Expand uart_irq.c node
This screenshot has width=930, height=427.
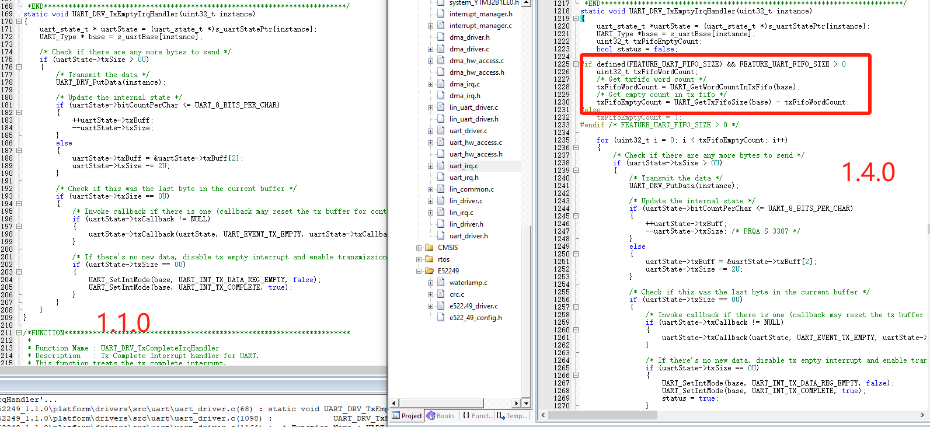click(430, 166)
